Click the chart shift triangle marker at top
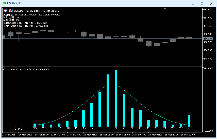This screenshot has height=139, width=217. (165, 9)
